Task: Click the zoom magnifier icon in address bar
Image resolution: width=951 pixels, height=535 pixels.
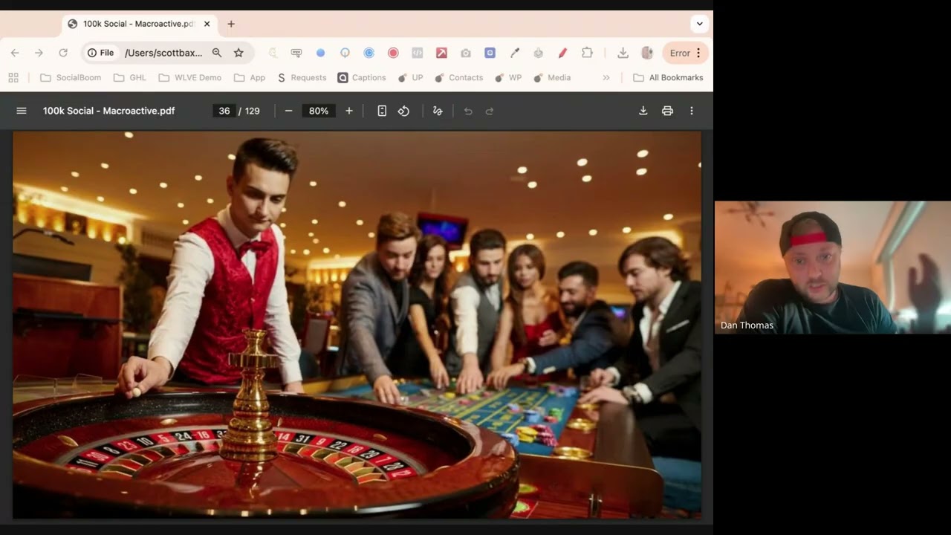Action: [x=217, y=53]
